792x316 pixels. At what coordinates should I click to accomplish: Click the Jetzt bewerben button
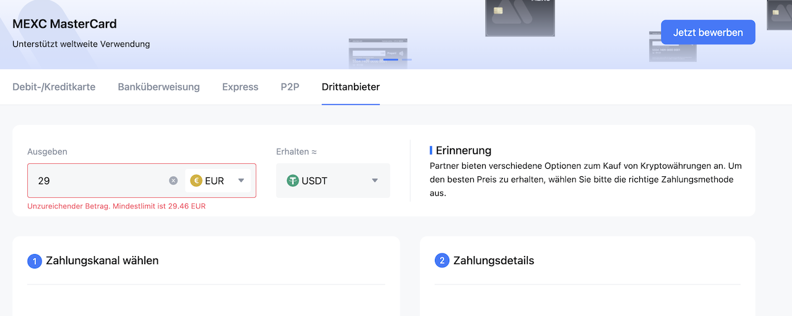coord(708,32)
